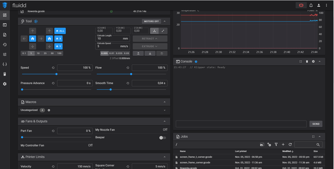Select the 10 mm move distance
334x169 pixels.
(x=38, y=54)
